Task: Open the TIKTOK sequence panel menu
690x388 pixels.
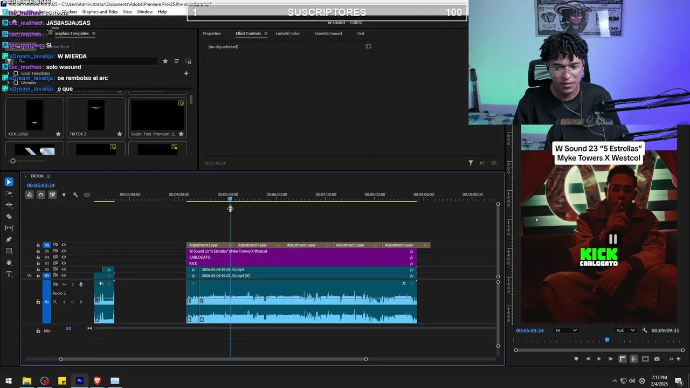Action: point(48,176)
